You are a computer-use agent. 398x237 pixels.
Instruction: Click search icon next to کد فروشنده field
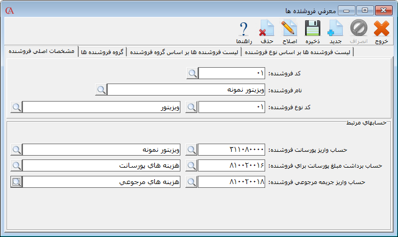[192, 73]
